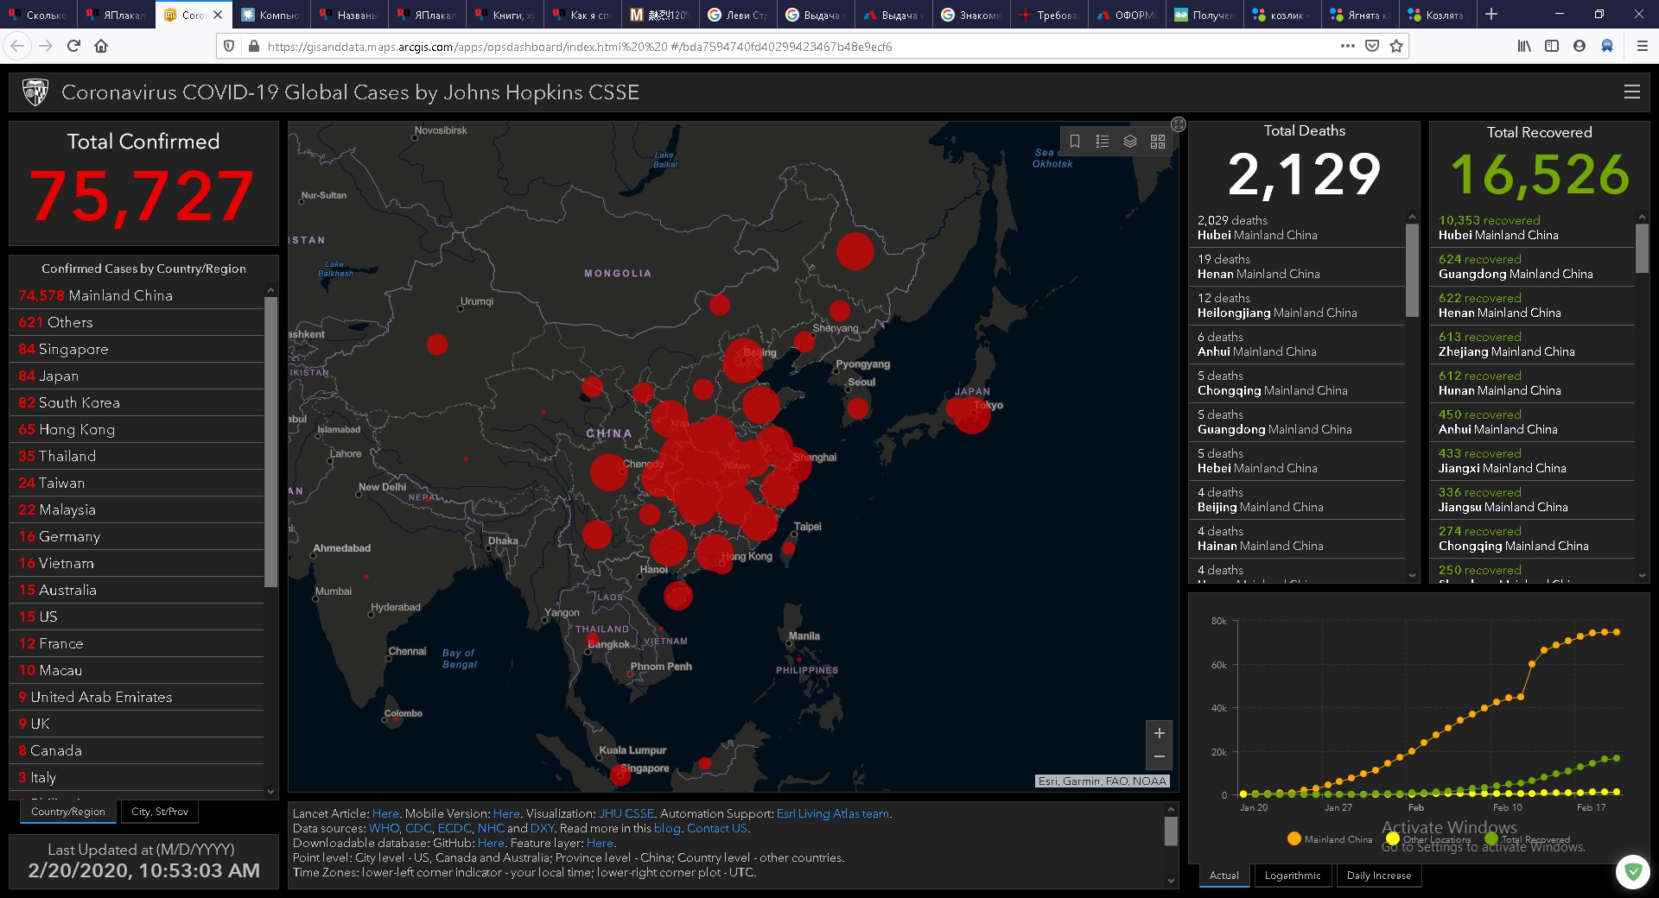The image size is (1659, 898).
Task: Open the dashboard hamburger menu
Action: point(1632,92)
